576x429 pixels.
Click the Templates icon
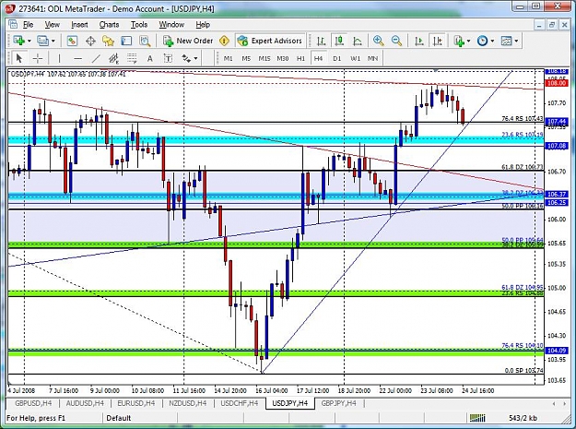pos(506,41)
